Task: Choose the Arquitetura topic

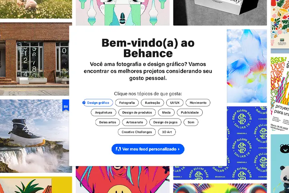Action: pyautogui.click(x=104, y=113)
